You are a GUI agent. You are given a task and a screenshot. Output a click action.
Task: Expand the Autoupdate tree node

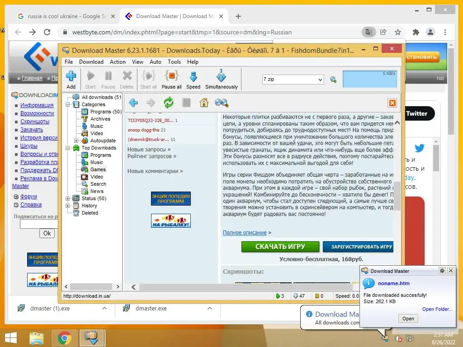(x=76, y=141)
